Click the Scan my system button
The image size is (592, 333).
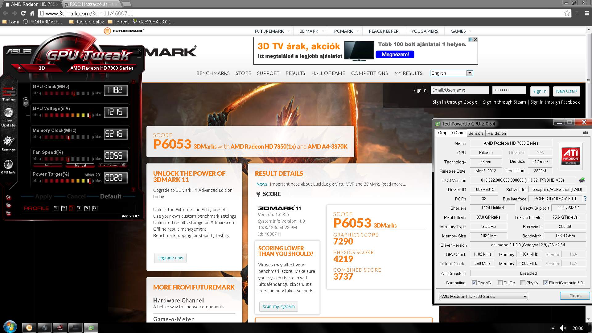pyautogui.click(x=278, y=306)
